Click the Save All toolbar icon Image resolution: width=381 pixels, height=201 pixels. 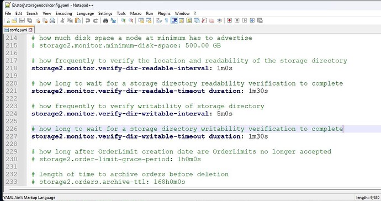click(30, 20)
